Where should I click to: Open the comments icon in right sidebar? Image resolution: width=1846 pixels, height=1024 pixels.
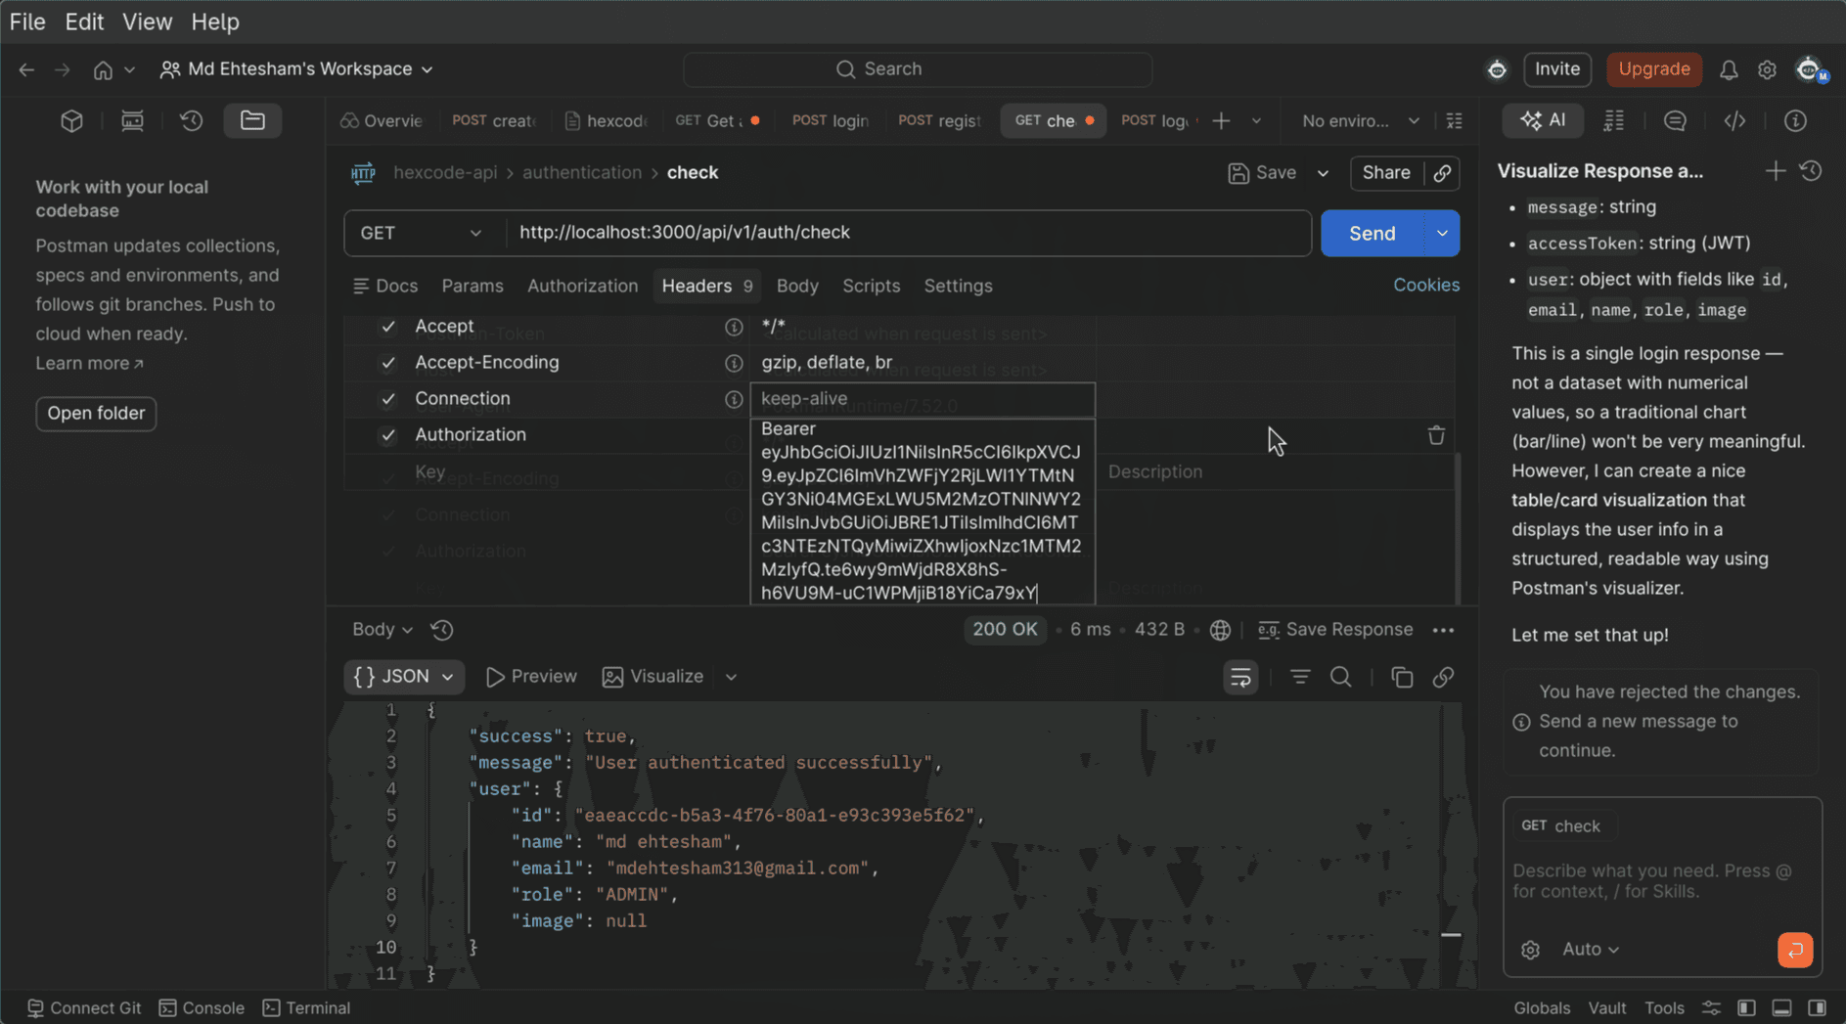[1675, 120]
